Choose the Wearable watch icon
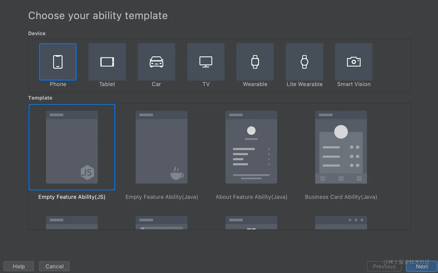 click(255, 62)
